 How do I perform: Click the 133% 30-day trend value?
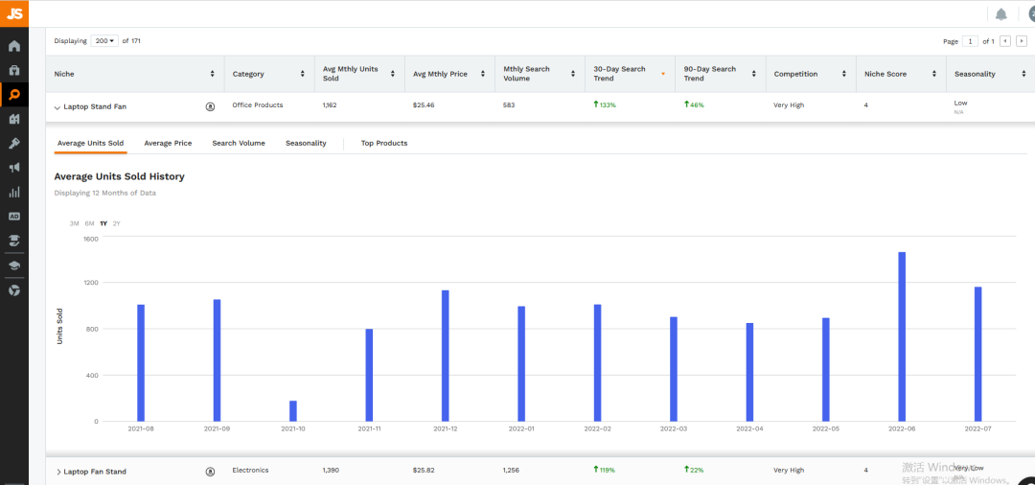pos(605,104)
